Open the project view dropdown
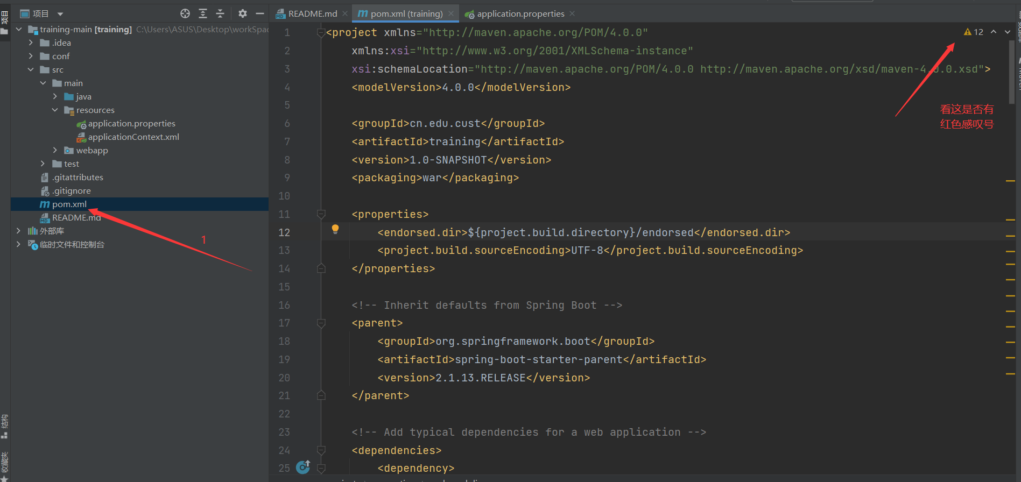Image resolution: width=1021 pixels, height=482 pixels. [x=60, y=14]
